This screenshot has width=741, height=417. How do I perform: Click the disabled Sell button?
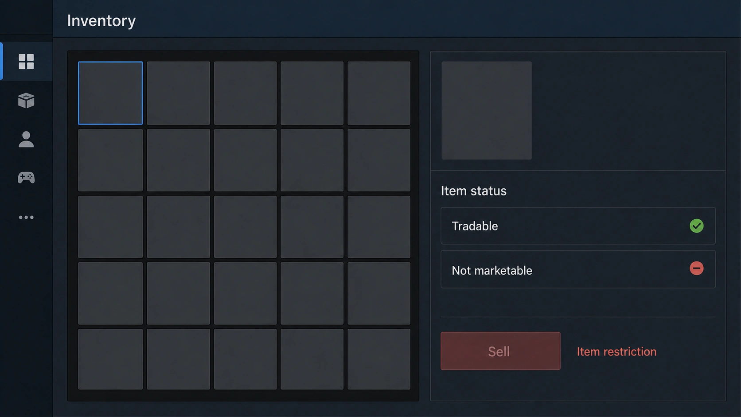click(x=500, y=351)
